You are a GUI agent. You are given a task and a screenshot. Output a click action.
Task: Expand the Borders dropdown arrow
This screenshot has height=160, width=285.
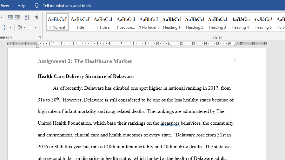point(35,27)
